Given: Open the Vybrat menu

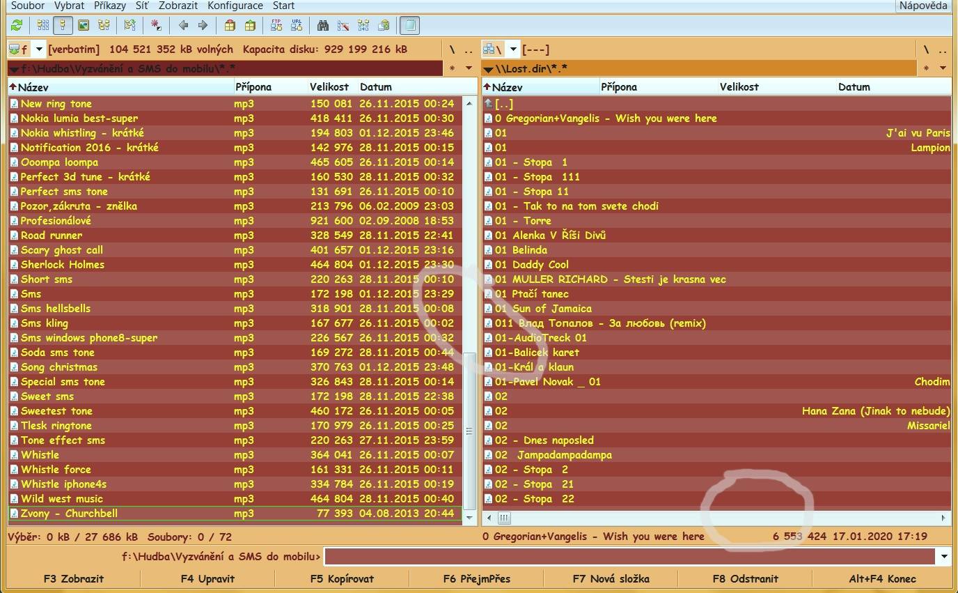Looking at the screenshot, I should tap(69, 6).
